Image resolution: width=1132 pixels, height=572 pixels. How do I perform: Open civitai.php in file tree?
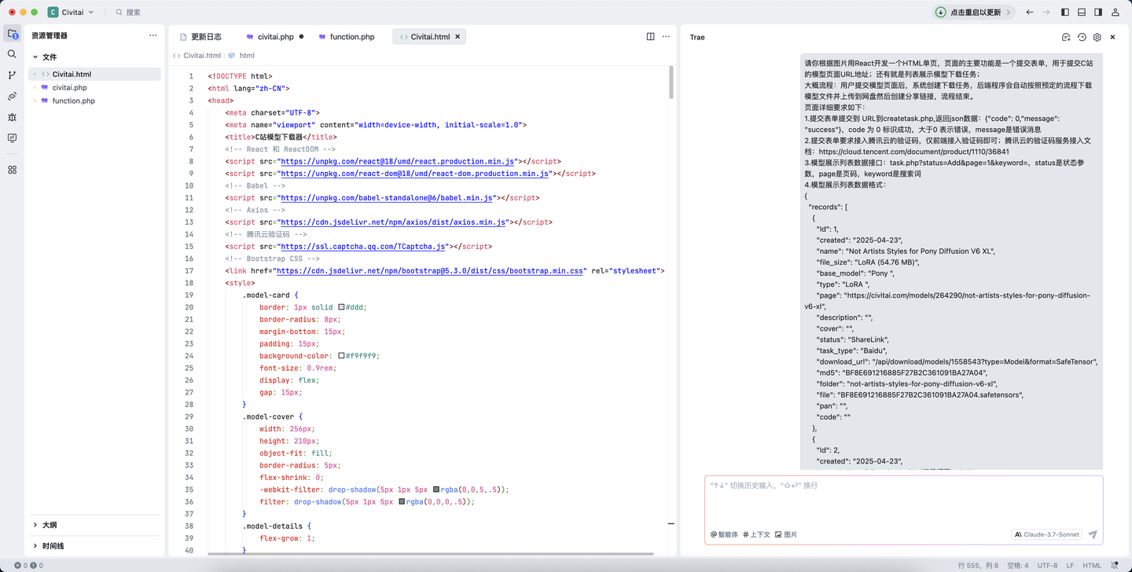tap(94, 87)
